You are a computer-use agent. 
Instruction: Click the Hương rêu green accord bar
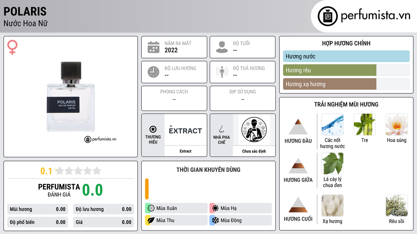click(x=330, y=70)
